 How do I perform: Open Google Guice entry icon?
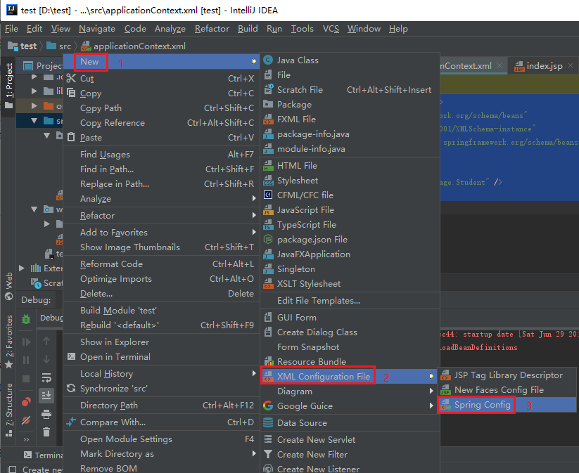coord(268,406)
